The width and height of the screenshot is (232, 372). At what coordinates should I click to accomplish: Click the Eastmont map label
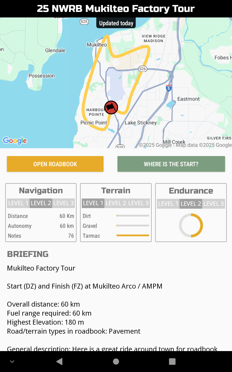188,99
